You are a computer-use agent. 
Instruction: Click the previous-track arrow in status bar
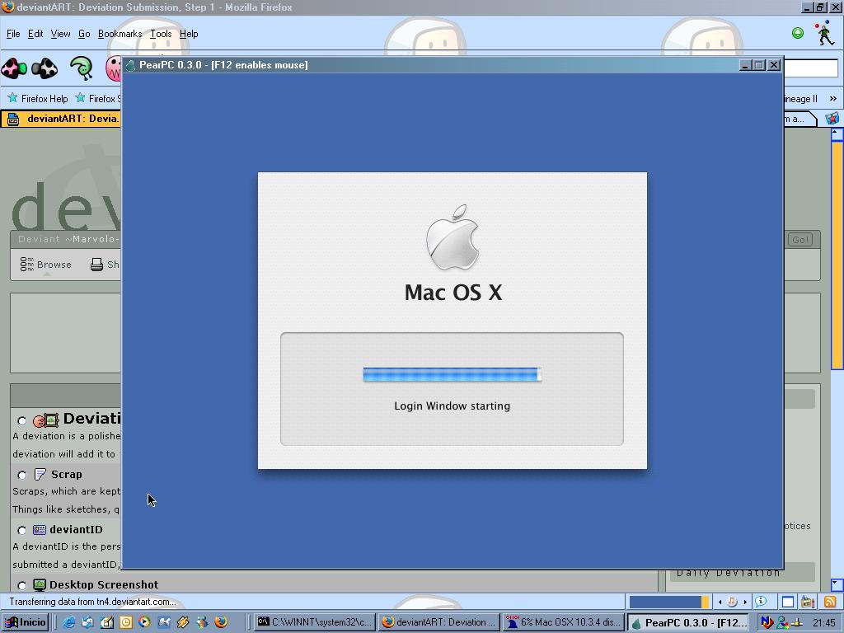pyautogui.click(x=720, y=602)
